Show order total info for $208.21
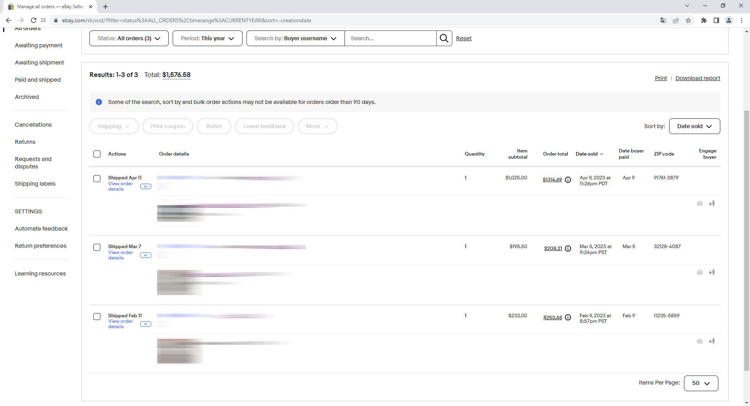This screenshot has height=406, width=750. coord(568,249)
